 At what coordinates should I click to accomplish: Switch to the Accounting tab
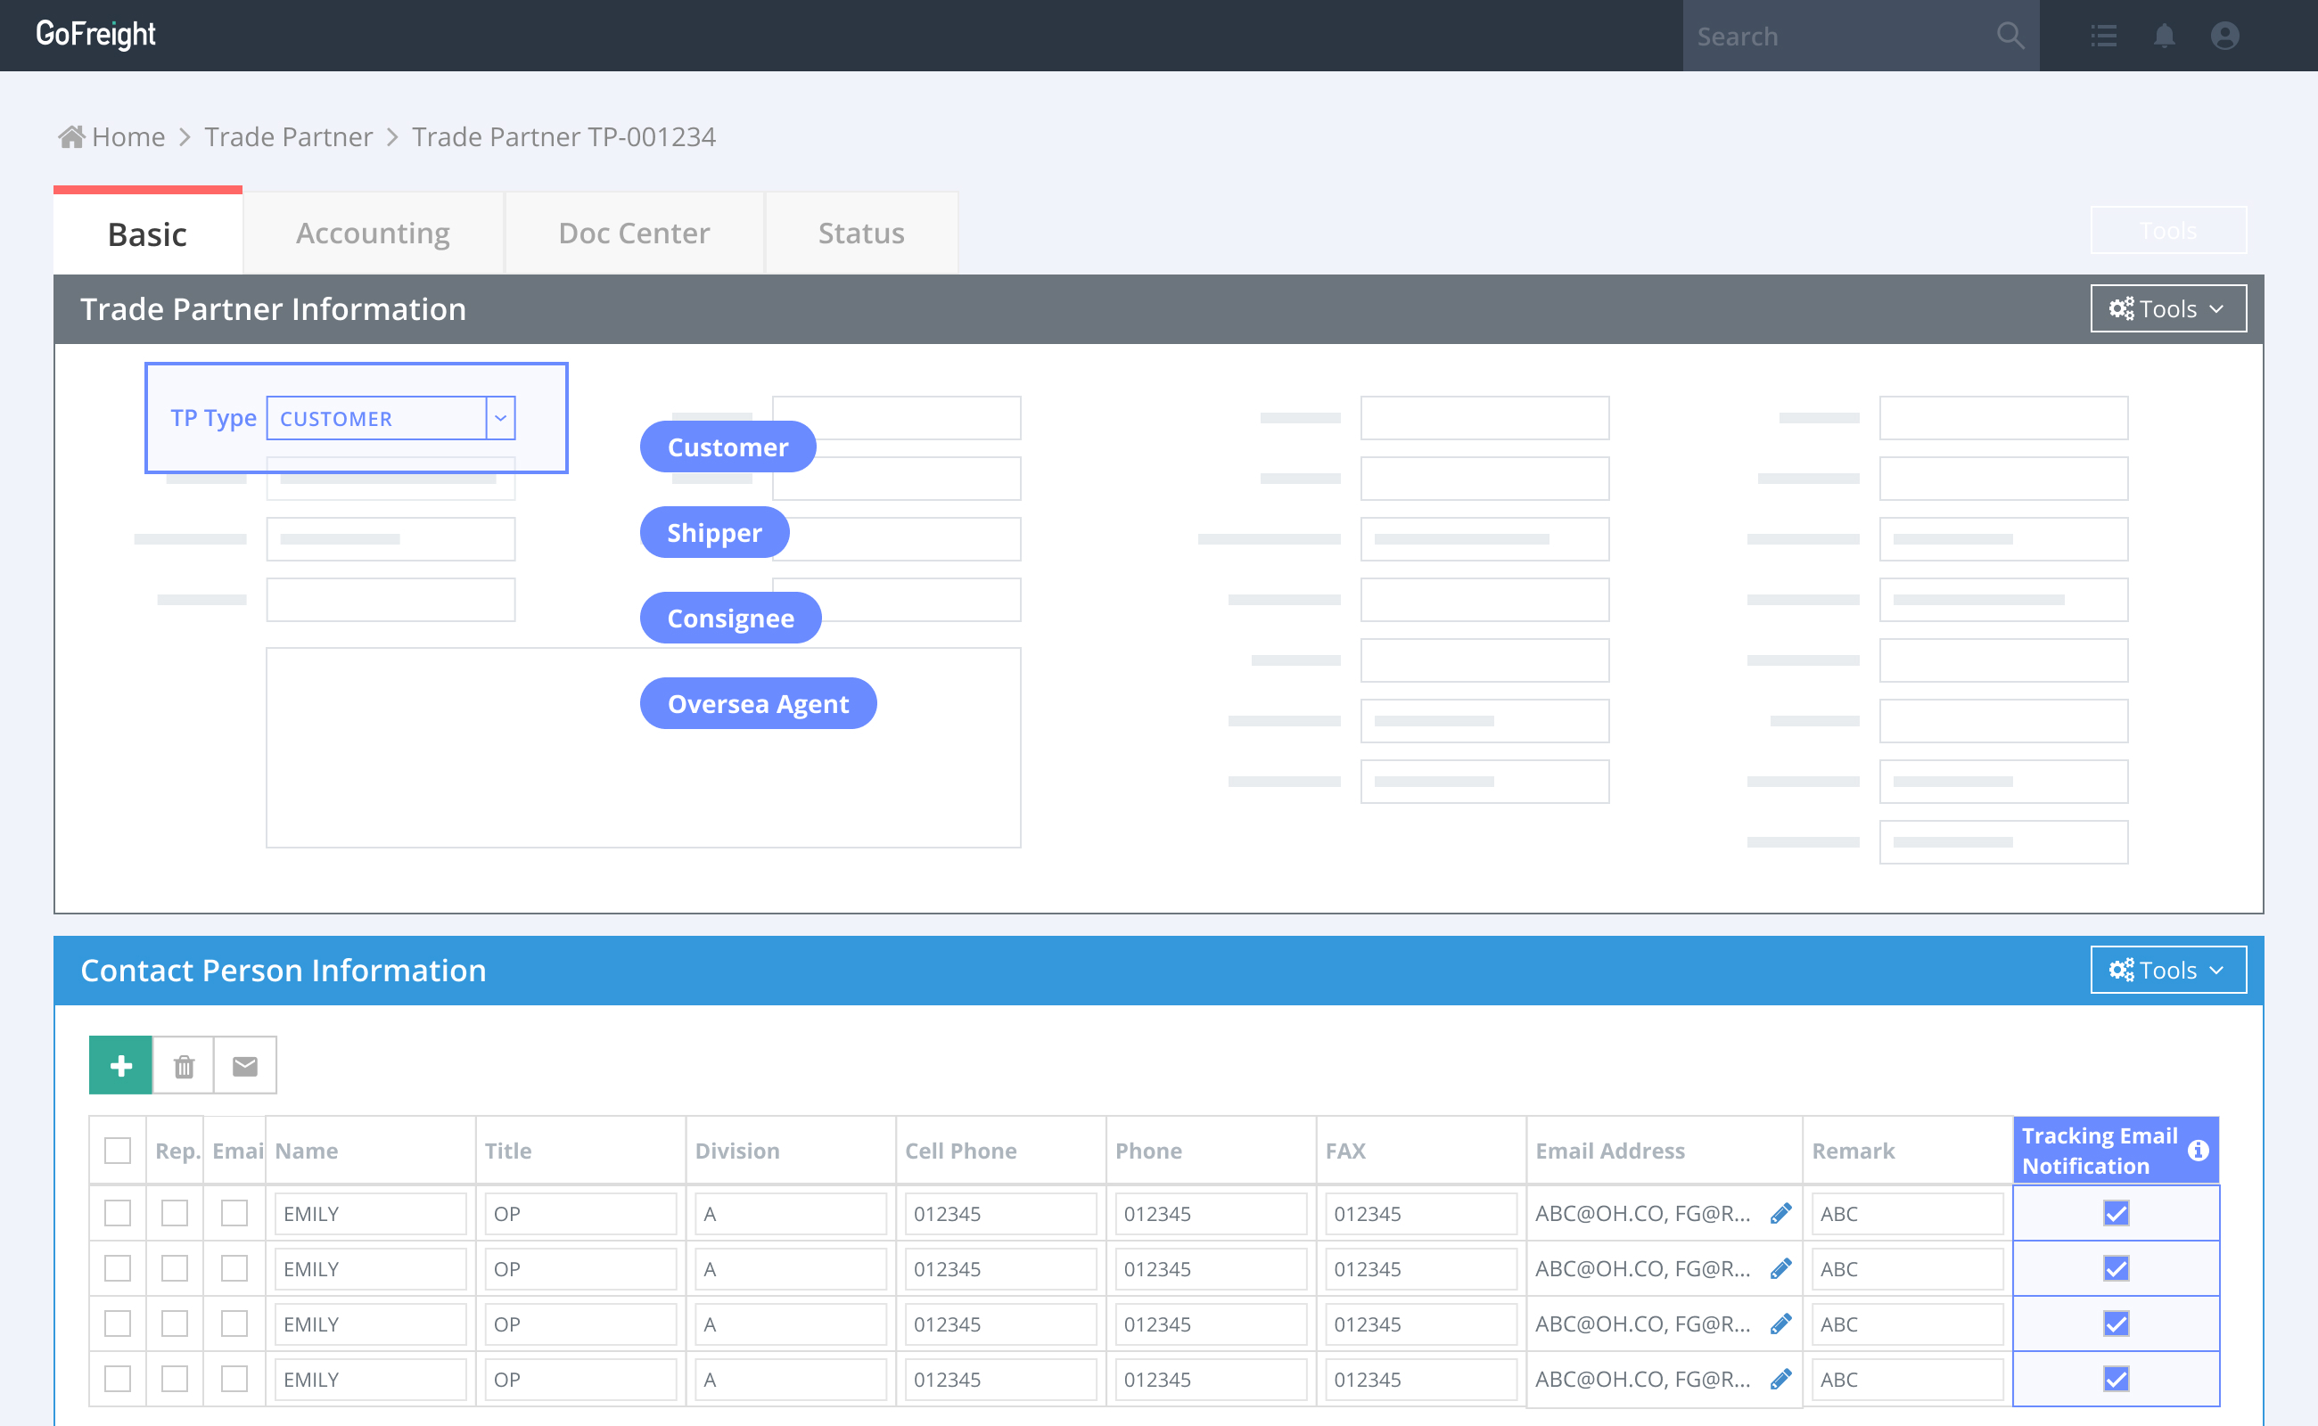pos(373,233)
